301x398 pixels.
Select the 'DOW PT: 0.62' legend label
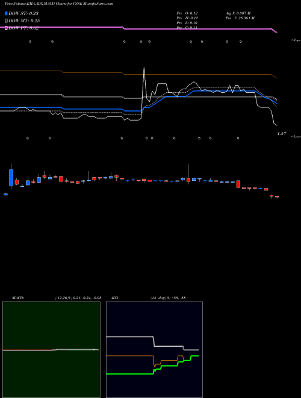click(23, 28)
